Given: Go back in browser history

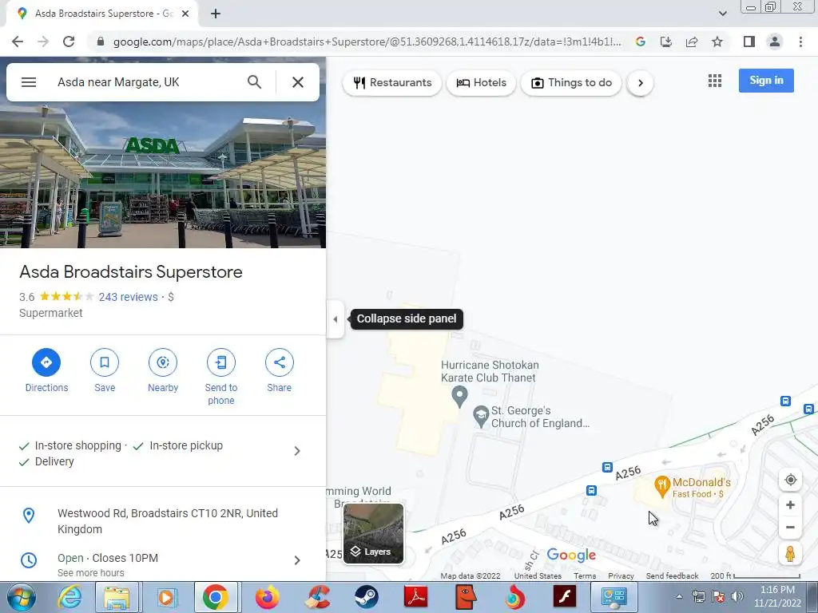Looking at the screenshot, I should pos(18,42).
